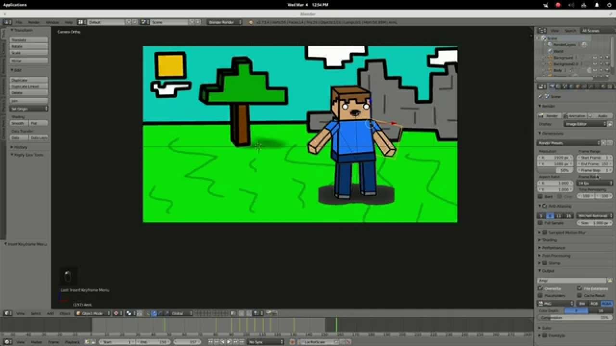Screen dimensions: 616x346
Task: Select the translate manipulator icon
Action: pos(154,313)
